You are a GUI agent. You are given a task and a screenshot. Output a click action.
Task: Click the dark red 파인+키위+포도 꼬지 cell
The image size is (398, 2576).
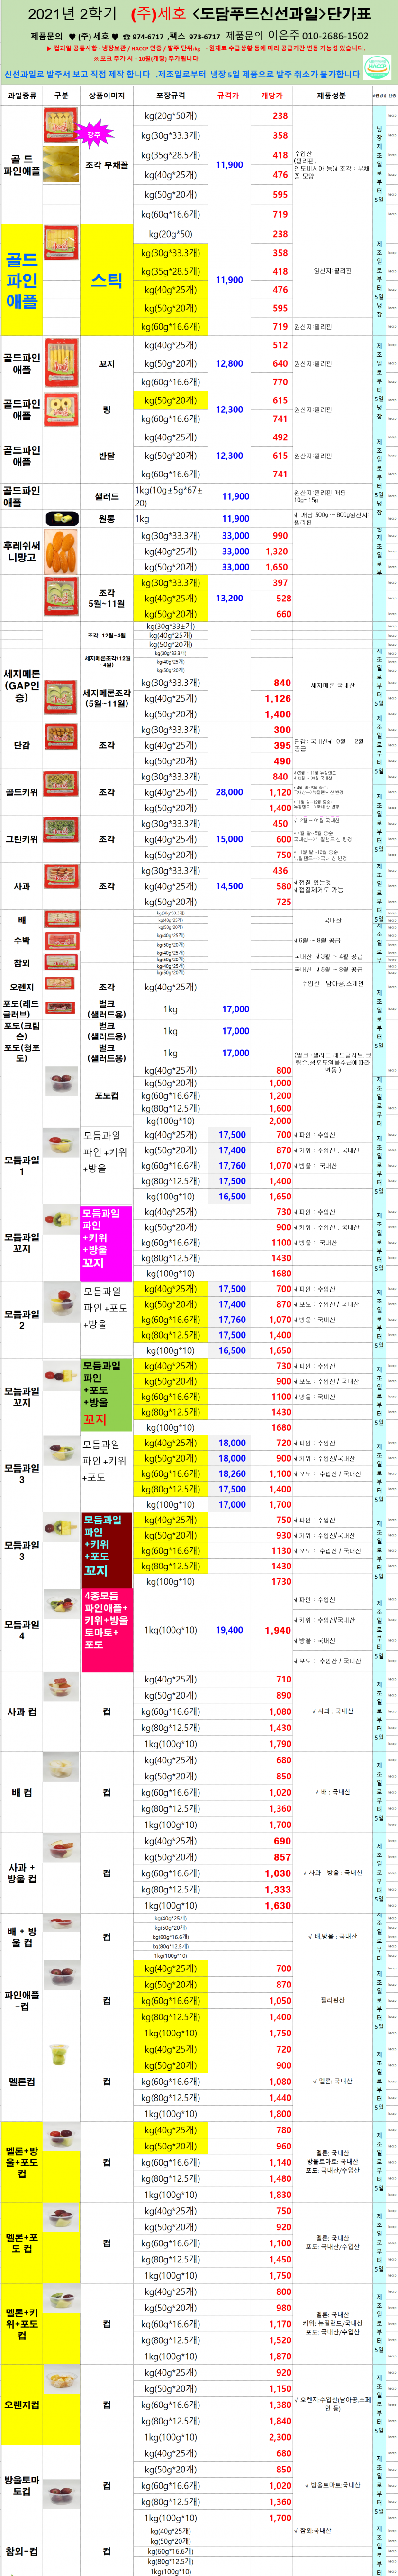[x=107, y=1550]
